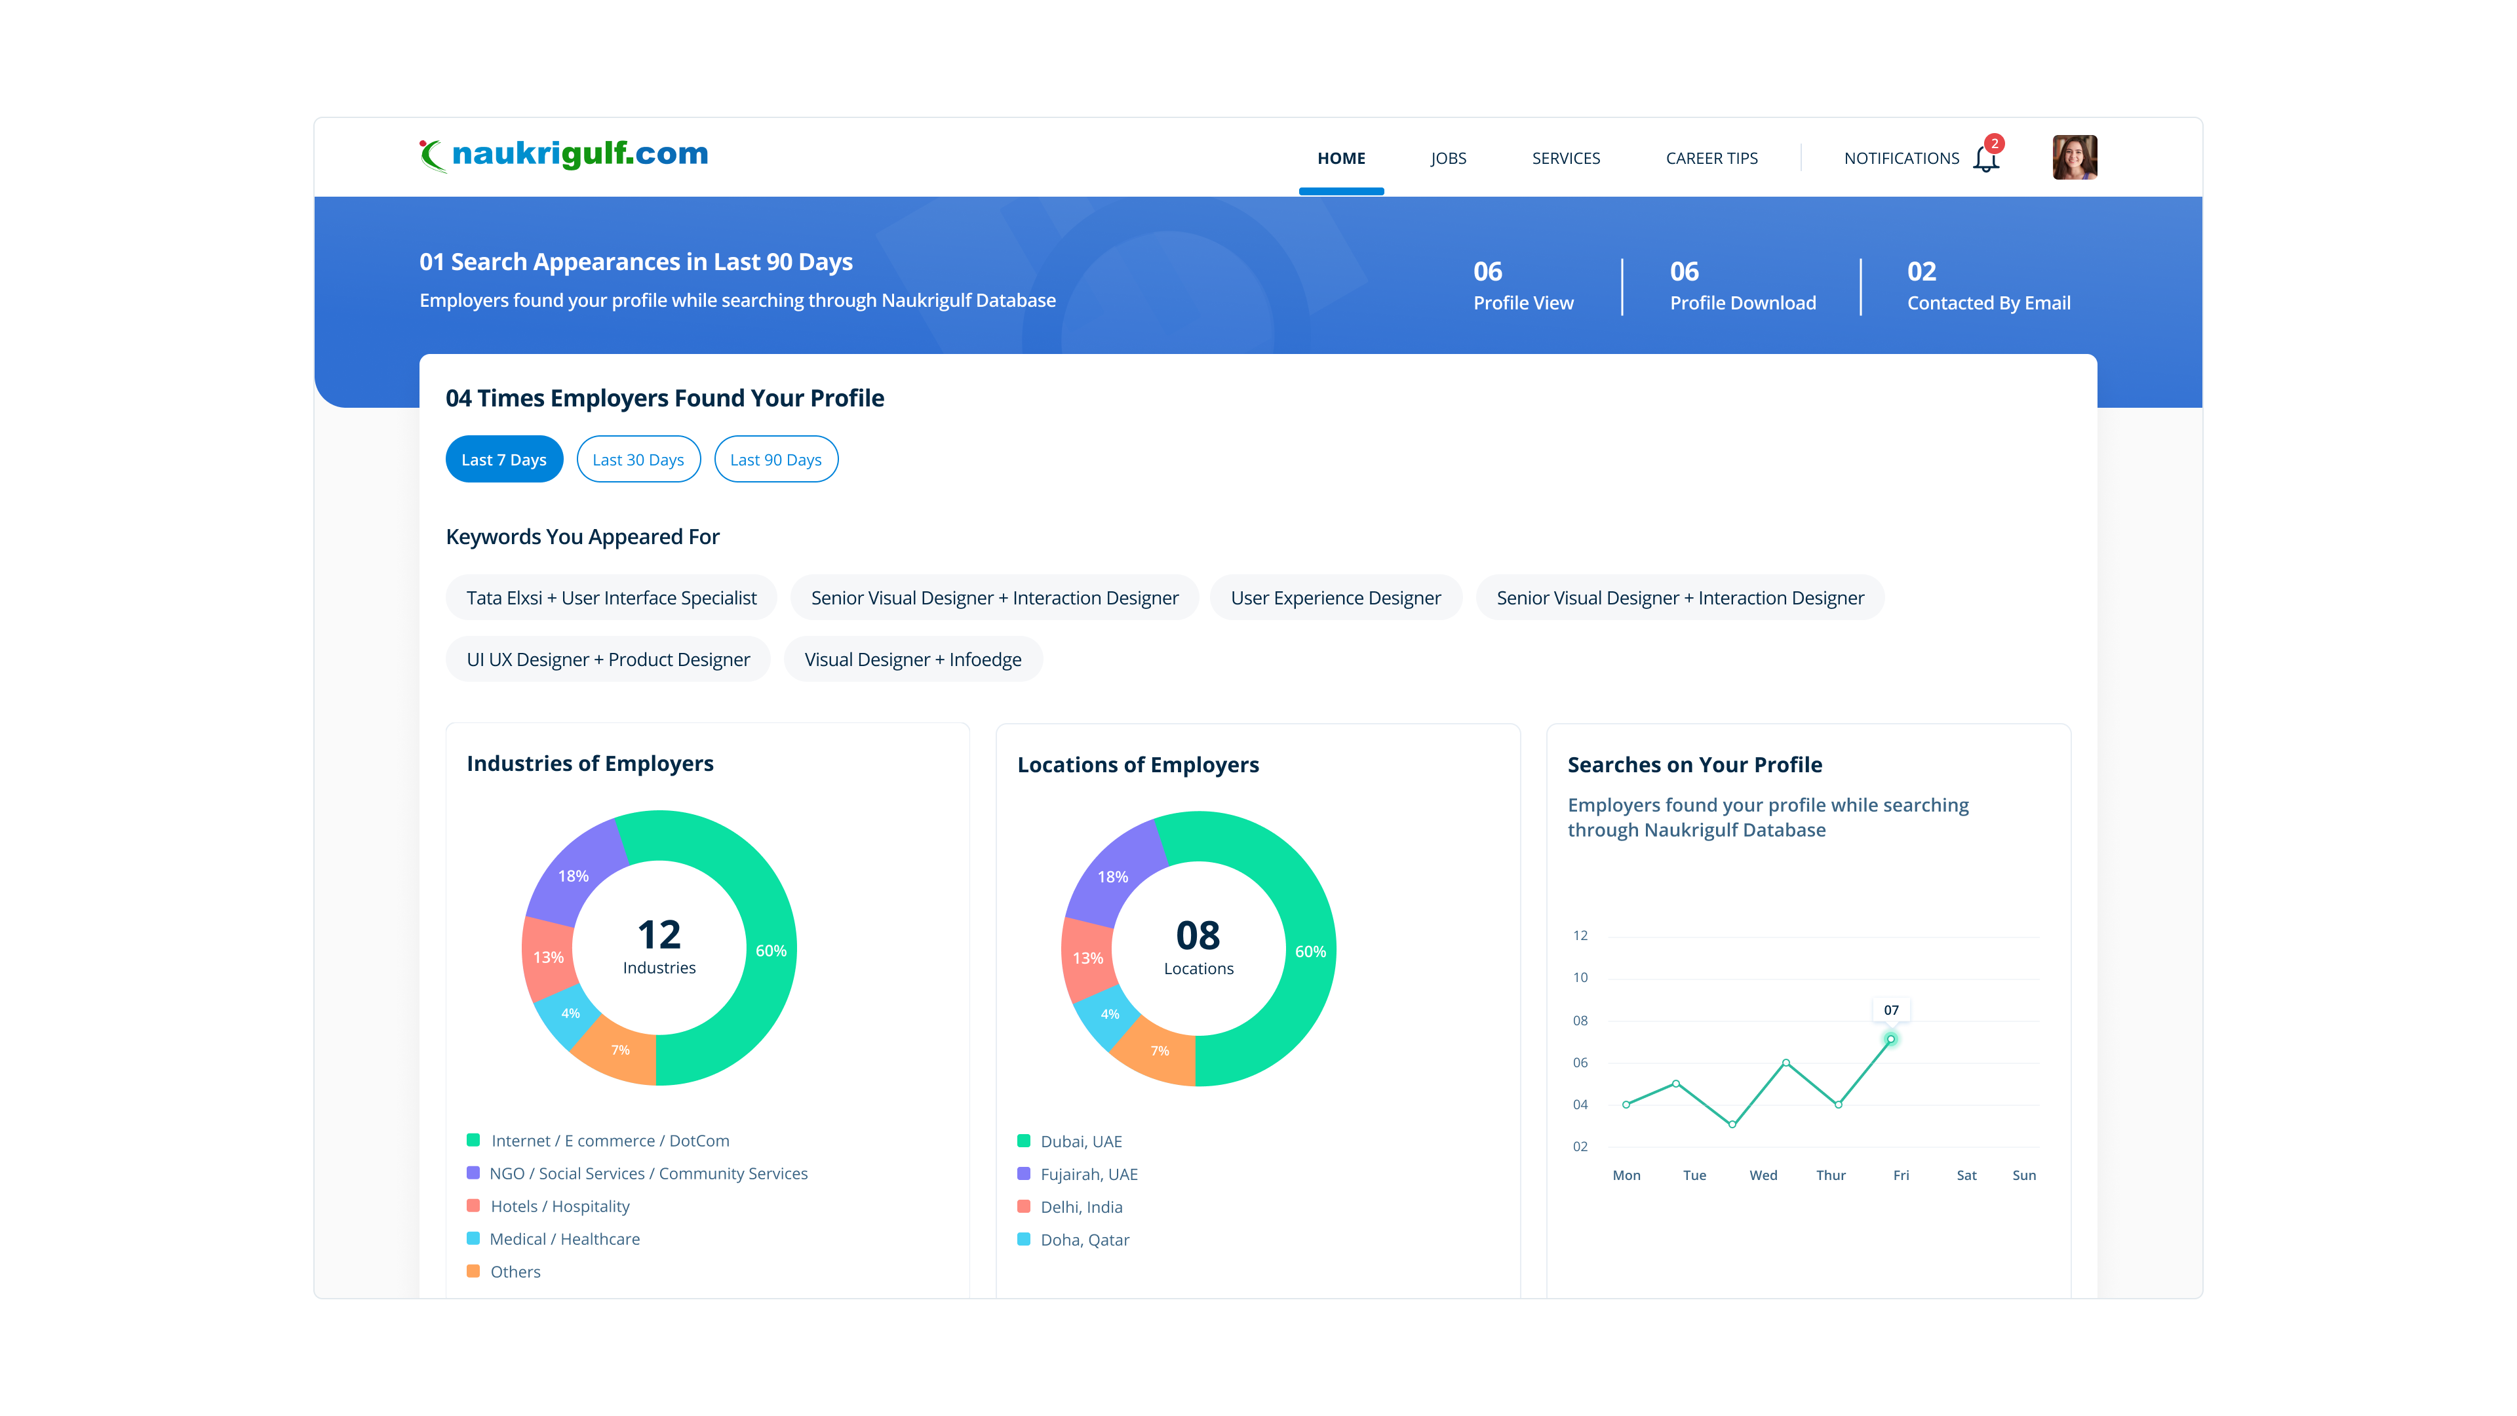Click the 60% segment of Locations donut
The image size is (2517, 1416).
click(x=1310, y=952)
